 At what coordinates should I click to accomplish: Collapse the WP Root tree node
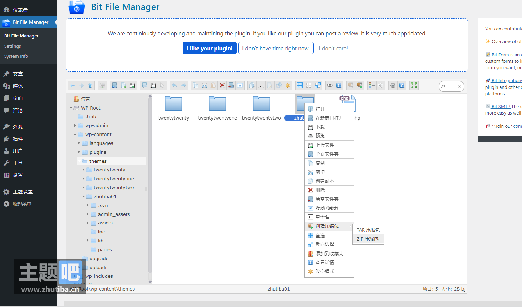pos(71,108)
